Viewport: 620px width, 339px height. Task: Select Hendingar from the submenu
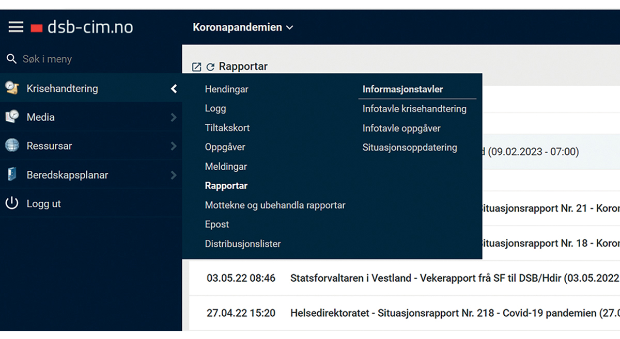226,89
